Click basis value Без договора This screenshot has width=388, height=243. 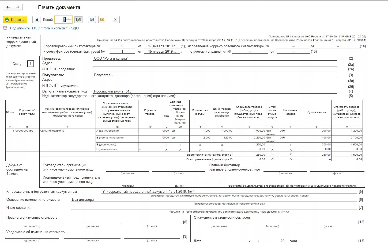pos(83,199)
